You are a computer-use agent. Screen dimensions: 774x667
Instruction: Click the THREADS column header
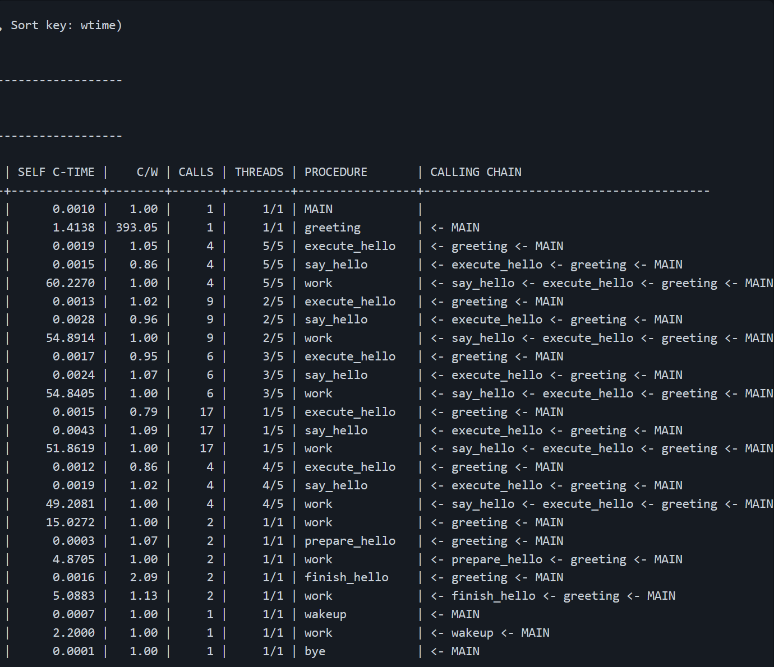pyautogui.click(x=259, y=172)
